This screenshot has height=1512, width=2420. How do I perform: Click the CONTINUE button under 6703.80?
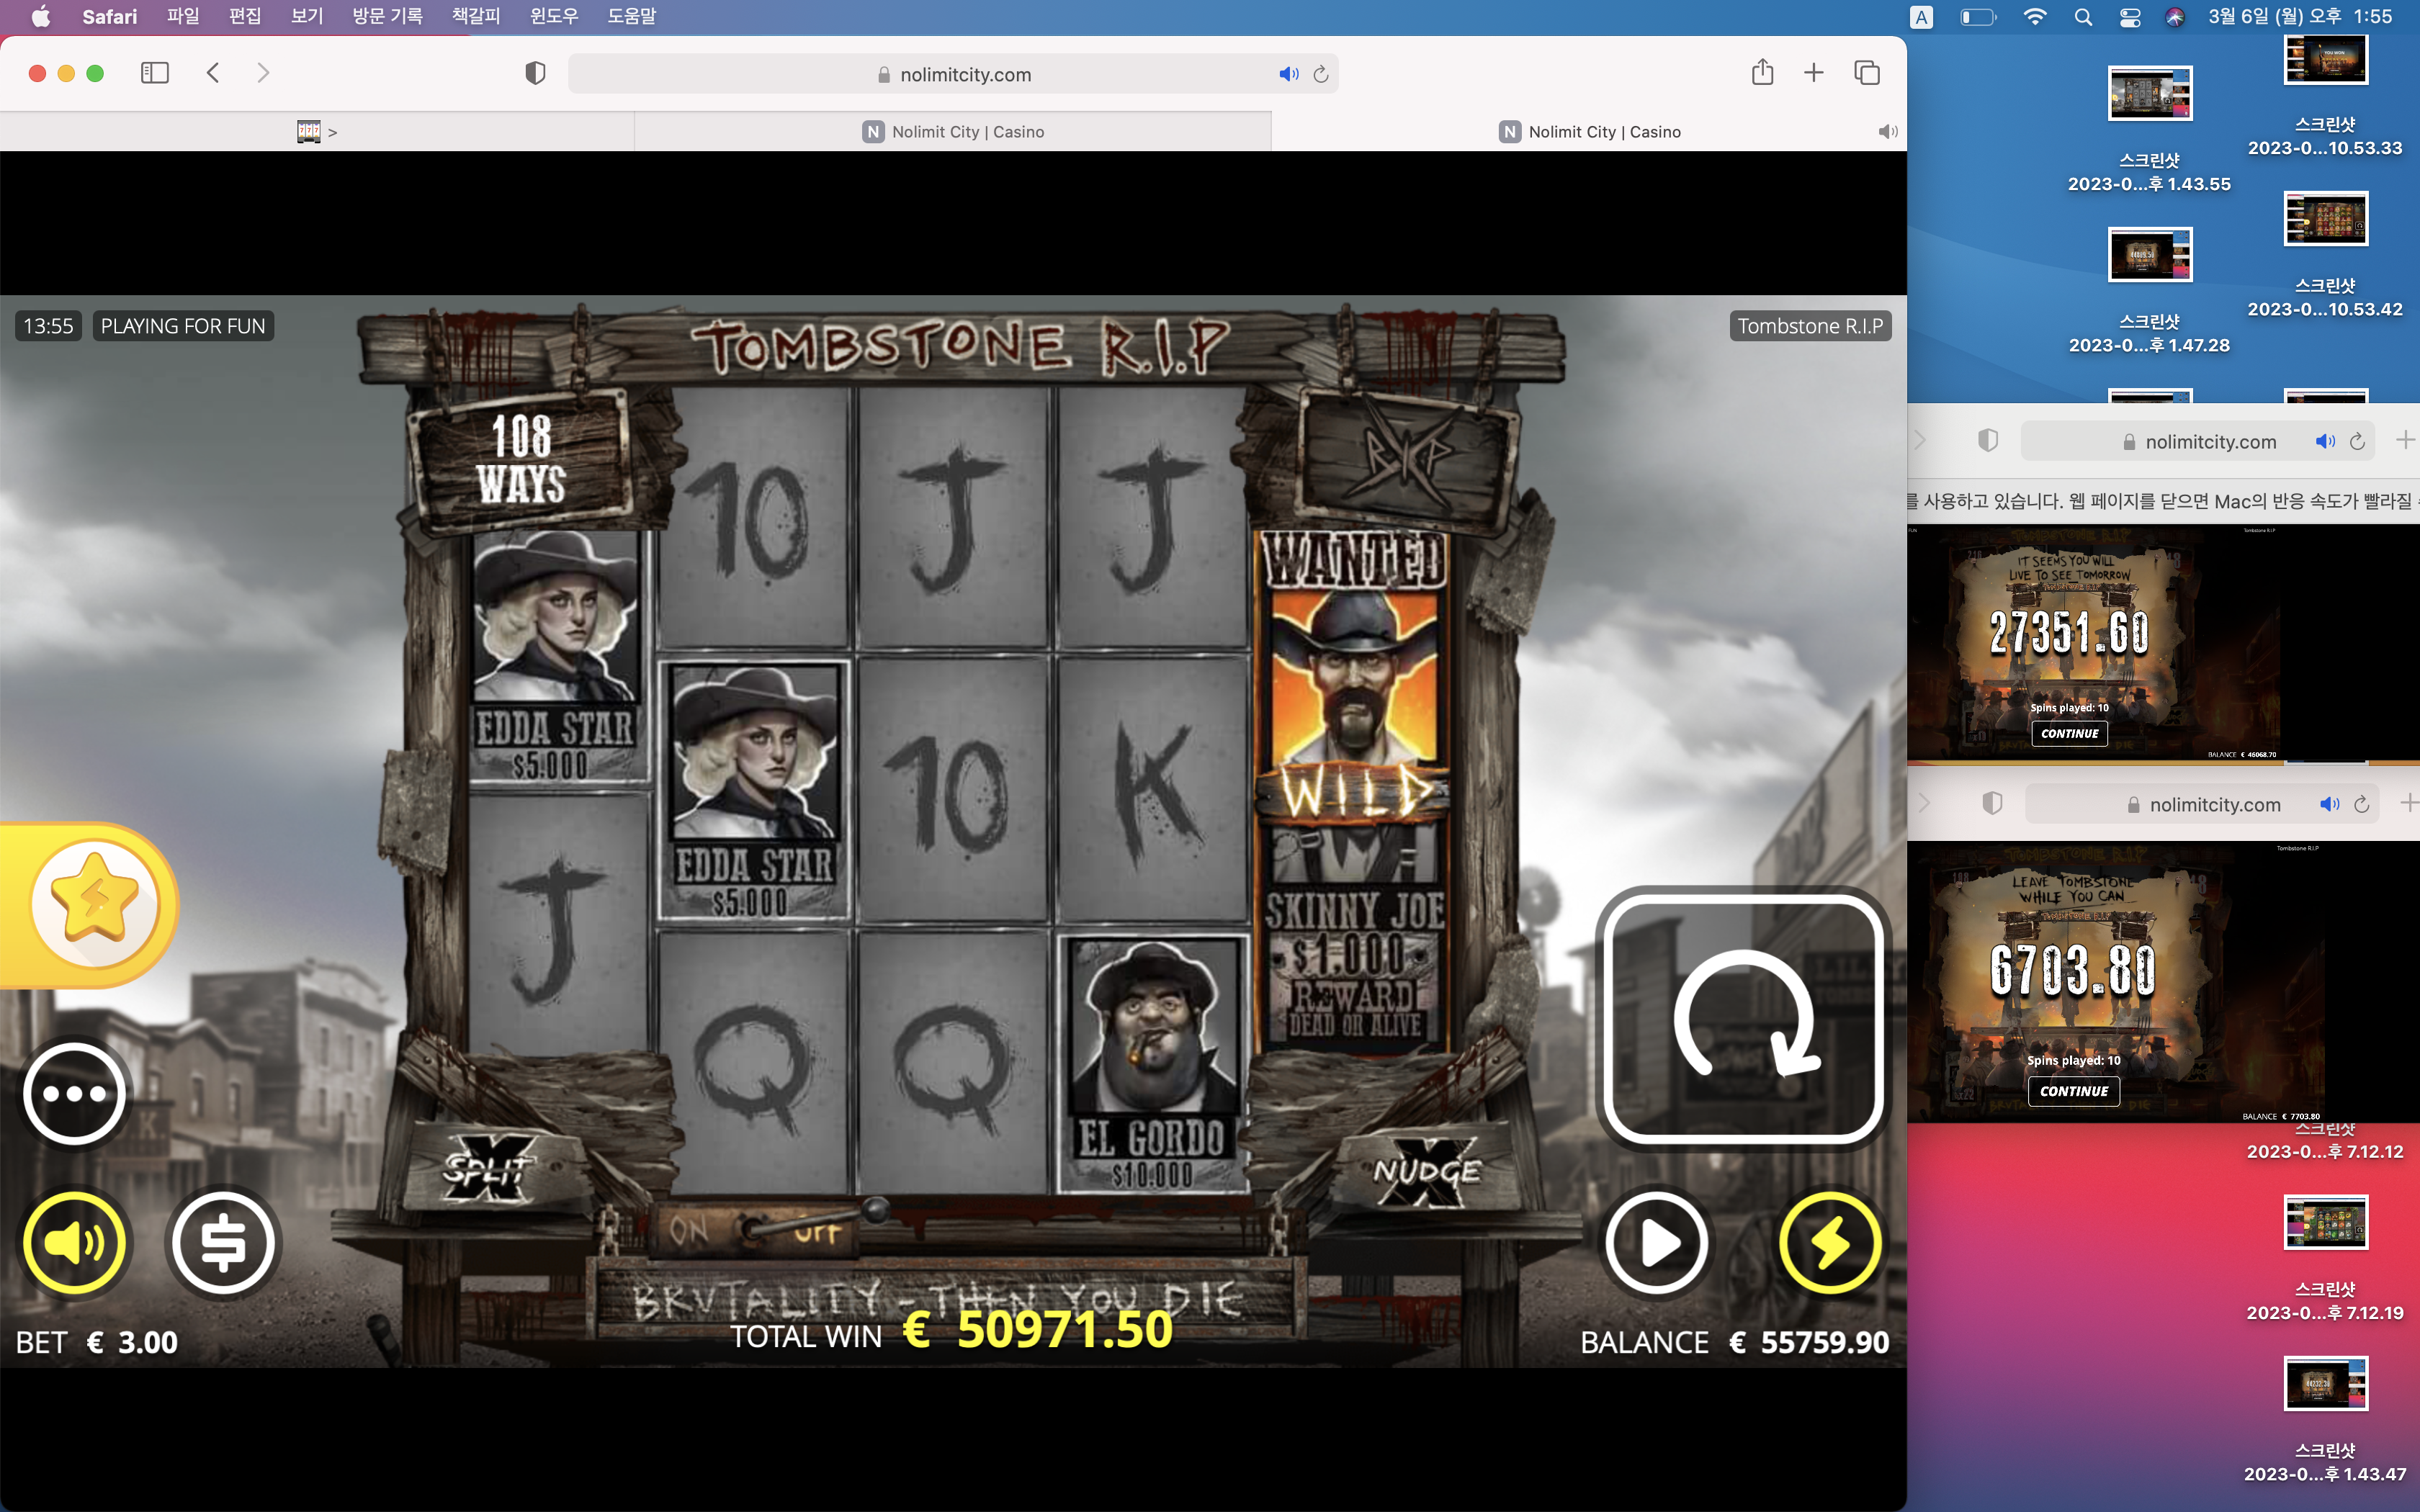coord(2074,1091)
